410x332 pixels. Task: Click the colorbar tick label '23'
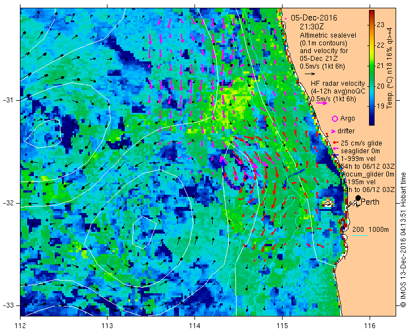[381, 25]
